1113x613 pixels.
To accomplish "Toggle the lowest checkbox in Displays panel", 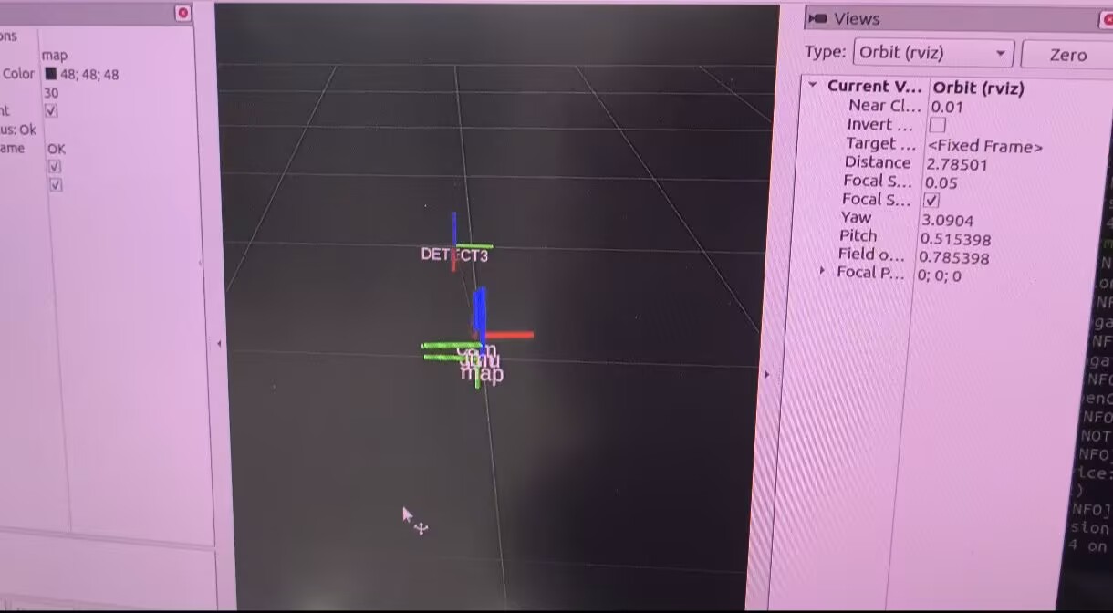I will pyautogui.click(x=56, y=184).
